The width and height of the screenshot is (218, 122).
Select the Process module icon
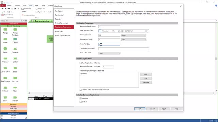15,78
